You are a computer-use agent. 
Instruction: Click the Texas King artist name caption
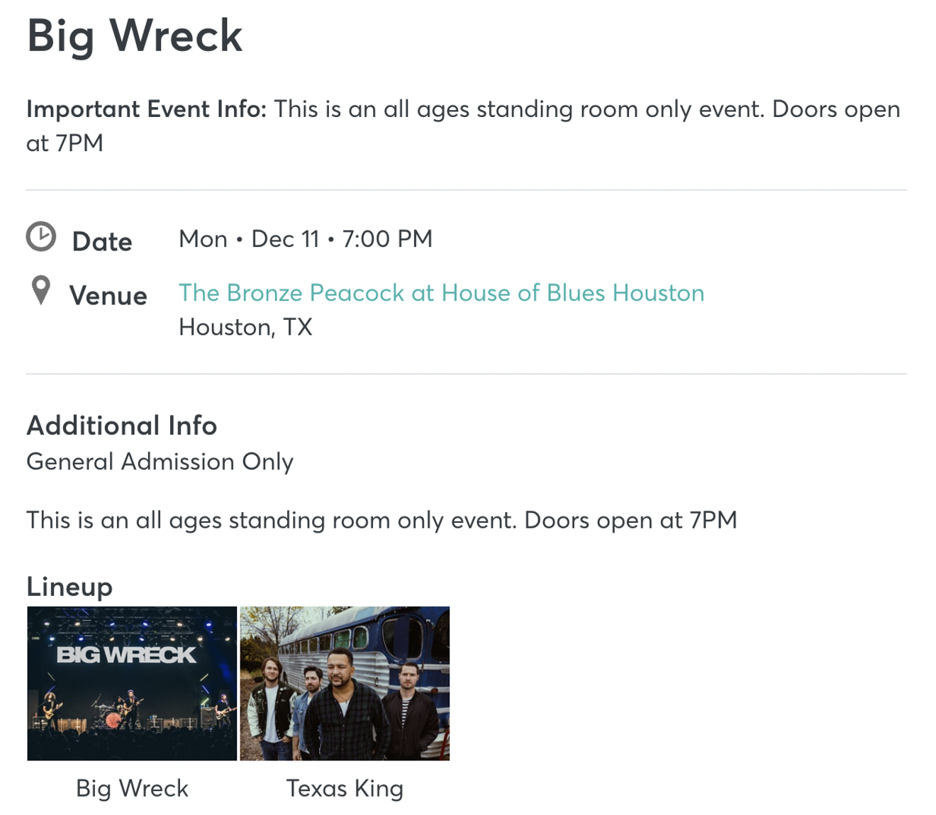[345, 788]
